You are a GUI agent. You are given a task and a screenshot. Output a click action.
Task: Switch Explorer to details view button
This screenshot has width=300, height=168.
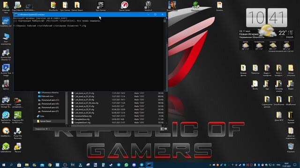coord(162,129)
